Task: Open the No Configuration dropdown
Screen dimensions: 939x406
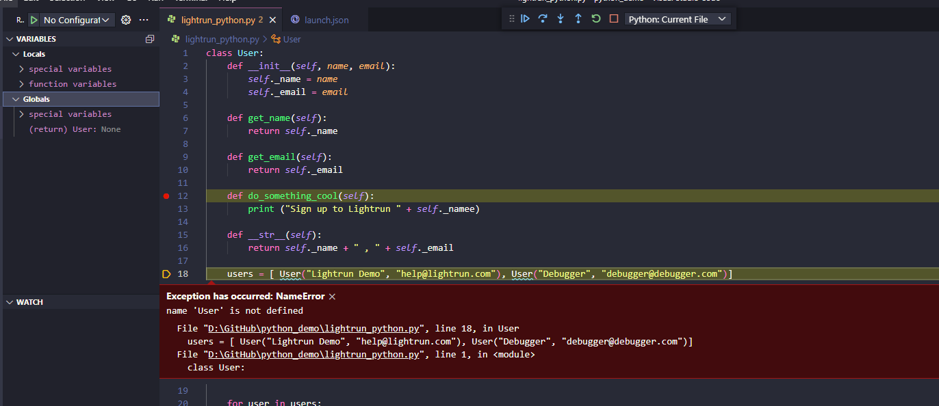Action: [77, 20]
